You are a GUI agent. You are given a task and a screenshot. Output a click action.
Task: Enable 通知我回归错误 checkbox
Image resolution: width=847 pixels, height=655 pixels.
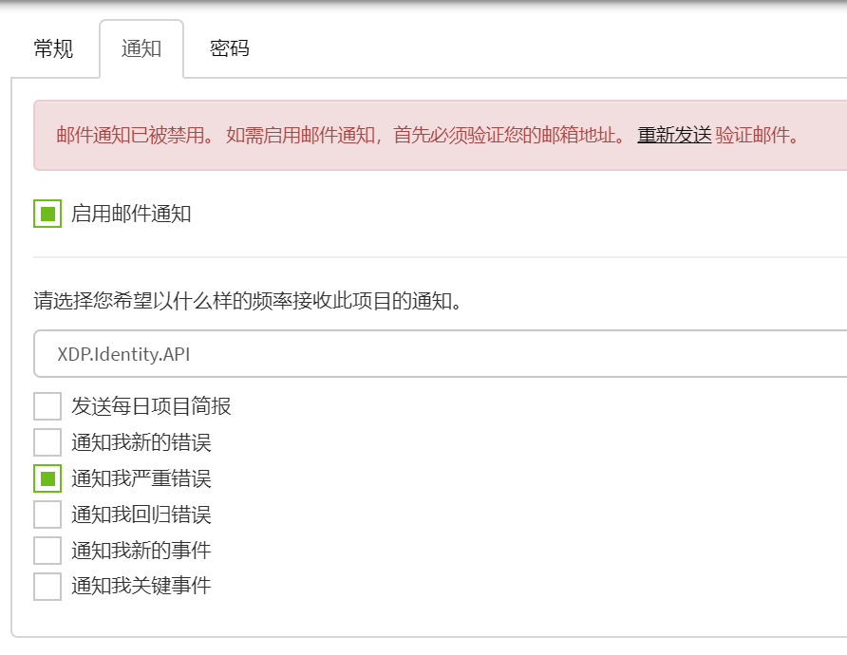[47, 515]
